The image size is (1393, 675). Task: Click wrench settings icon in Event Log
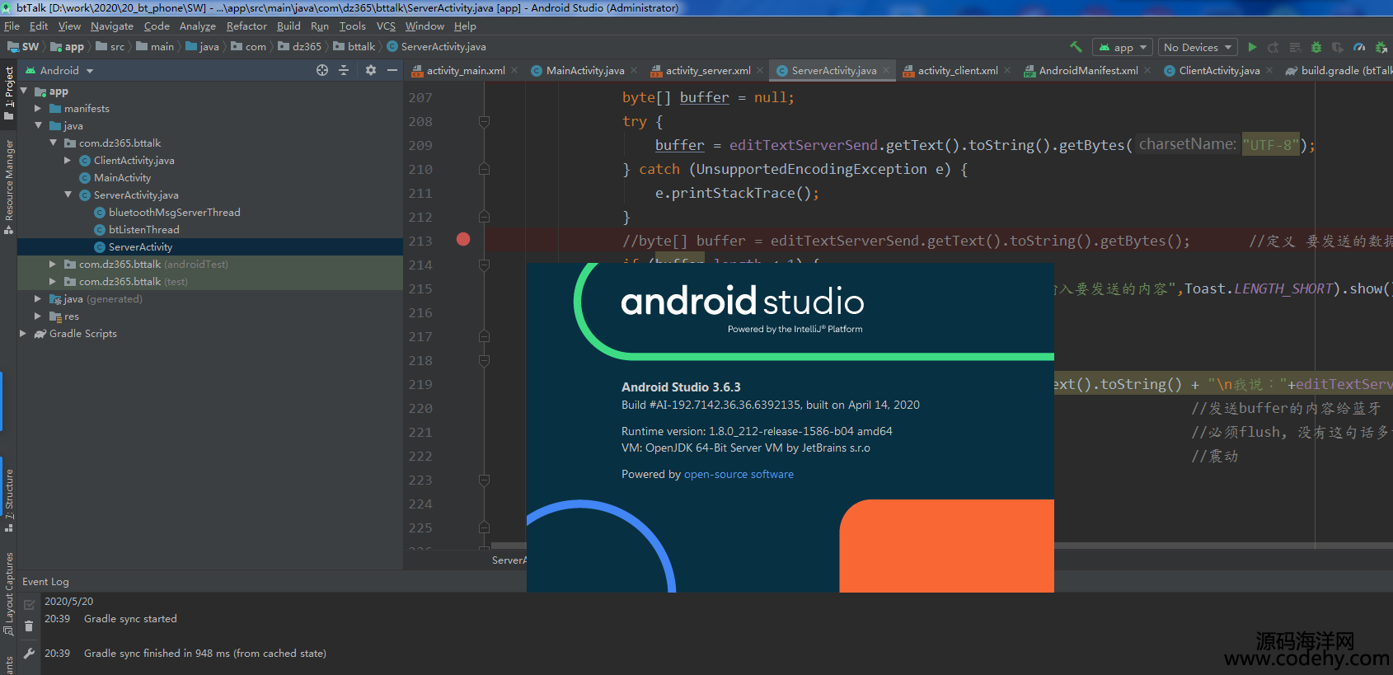[x=29, y=653]
